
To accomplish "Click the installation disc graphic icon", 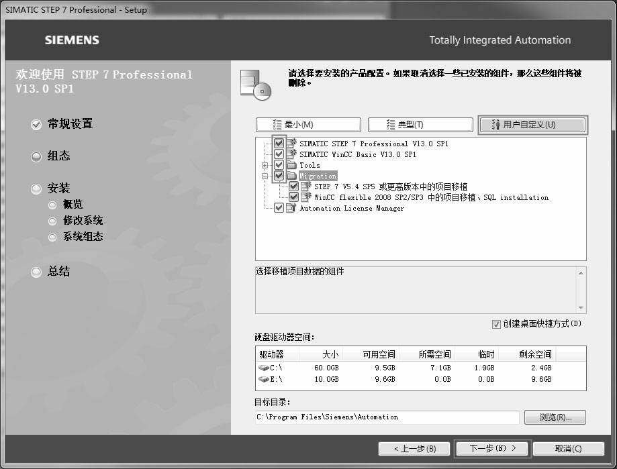I will click(255, 85).
